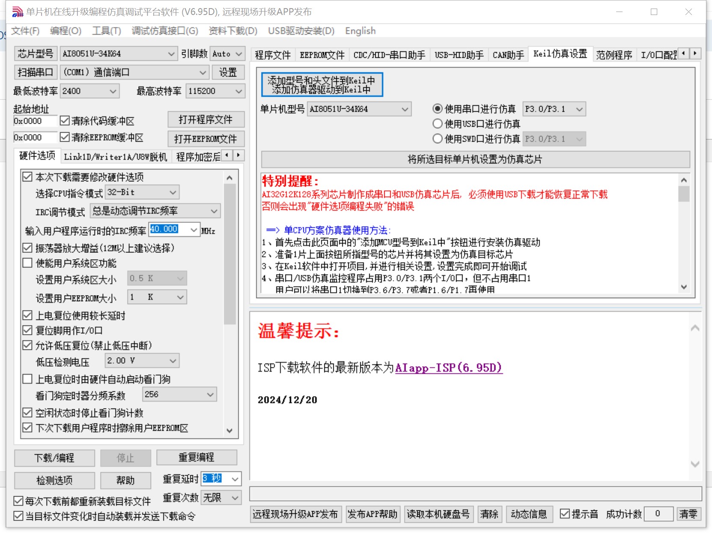Click 打开程序文件 button
This screenshot has width=712, height=533.
(x=206, y=119)
